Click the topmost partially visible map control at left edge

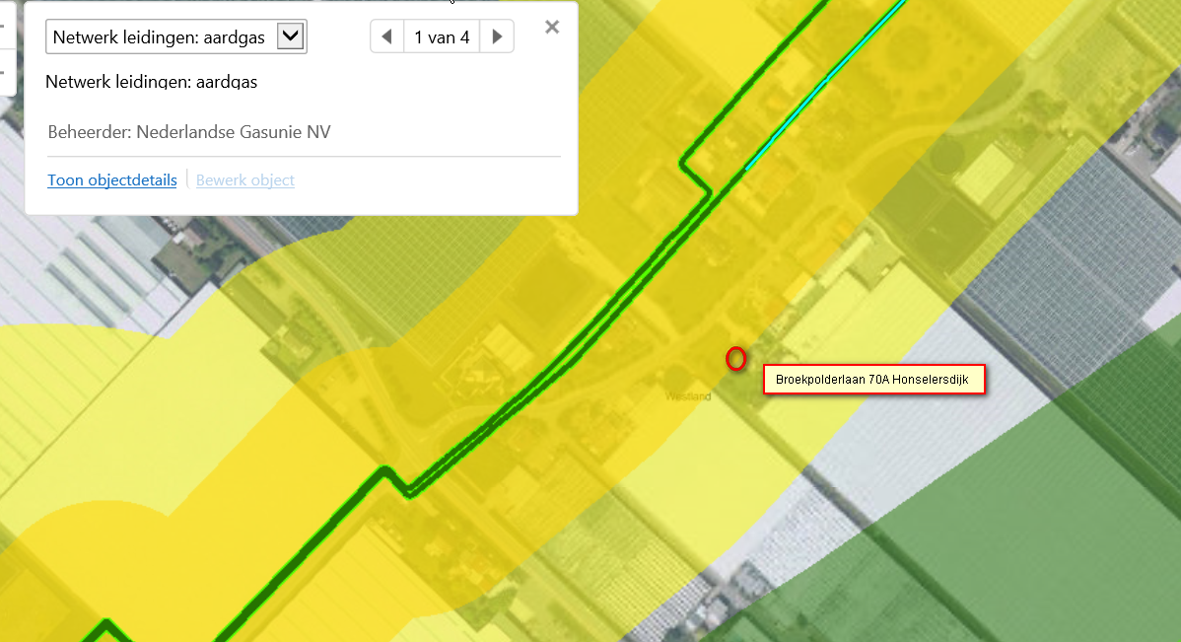[x=6, y=24]
